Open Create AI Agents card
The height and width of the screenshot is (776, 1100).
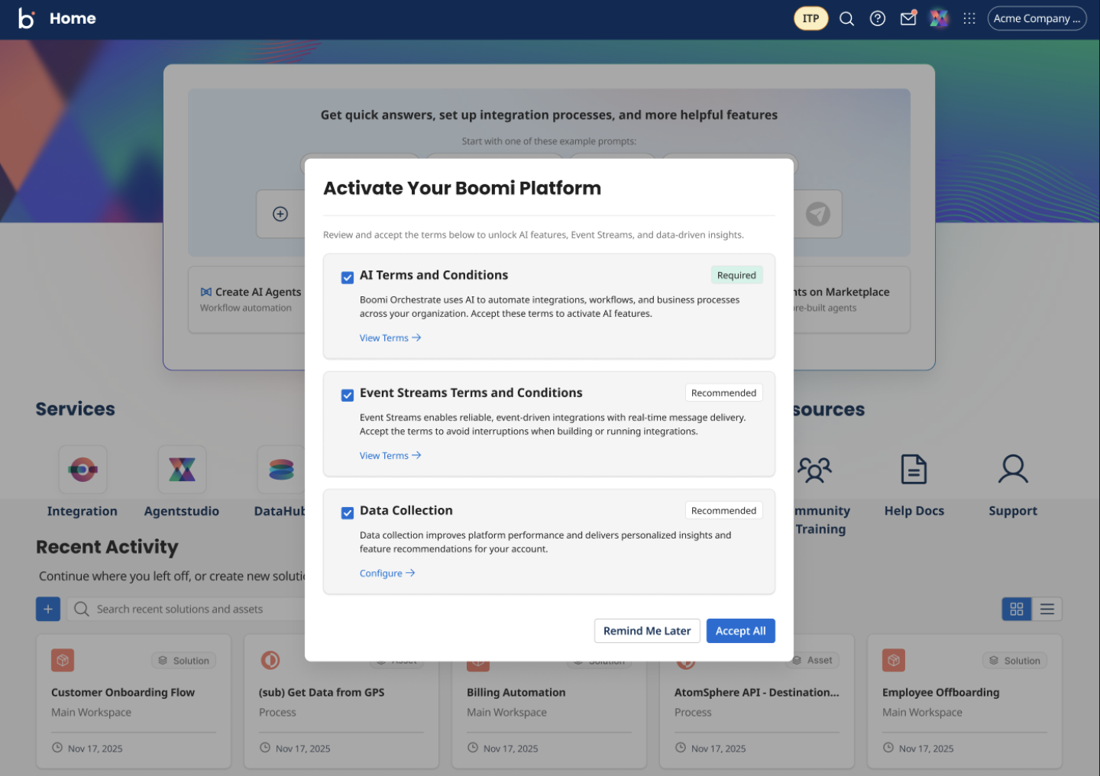pos(246,299)
